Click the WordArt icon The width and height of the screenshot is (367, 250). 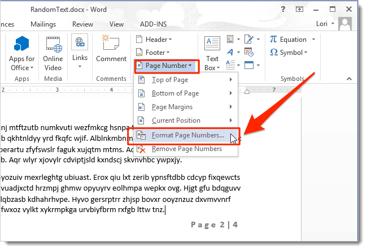(x=230, y=52)
